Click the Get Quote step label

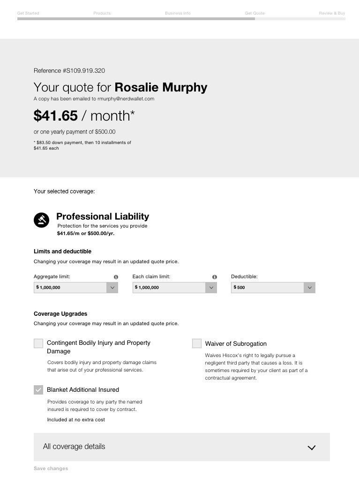255,13
